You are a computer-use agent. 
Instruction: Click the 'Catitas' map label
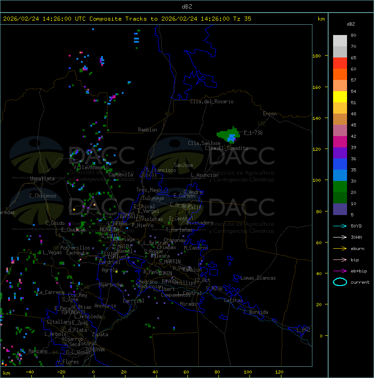tap(233, 300)
